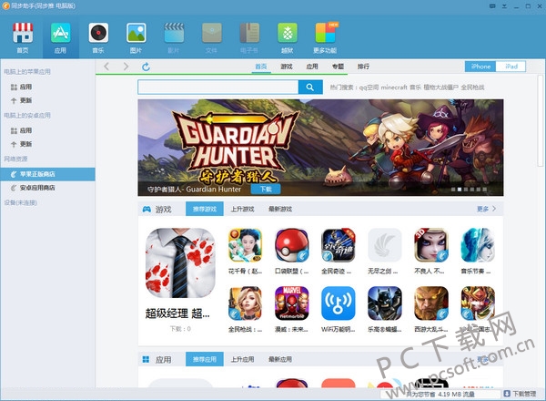Select the 排行 tab in store navigation
Viewport: 546px width, 401px height.
coord(363,67)
